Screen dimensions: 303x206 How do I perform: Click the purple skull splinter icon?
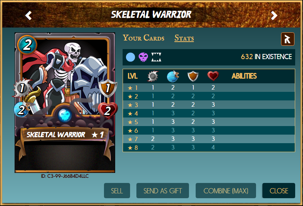143,57
